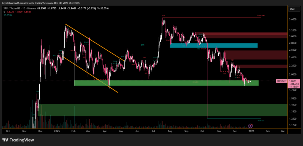This screenshot has width=303, height=146.
Task: Click the Jul marker on time axis
Action: point(153,130)
